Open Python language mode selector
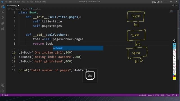This screenshot has width=180, height=101. (x=168, y=95)
